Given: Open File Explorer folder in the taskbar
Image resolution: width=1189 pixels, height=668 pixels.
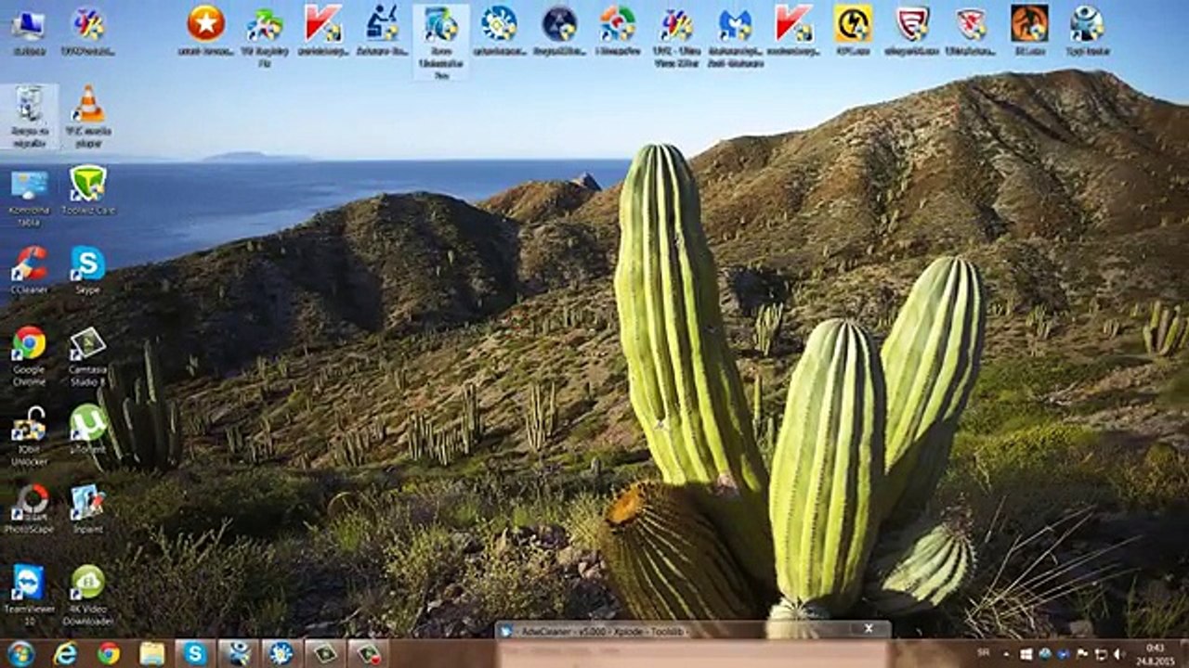Looking at the screenshot, I should (151, 653).
